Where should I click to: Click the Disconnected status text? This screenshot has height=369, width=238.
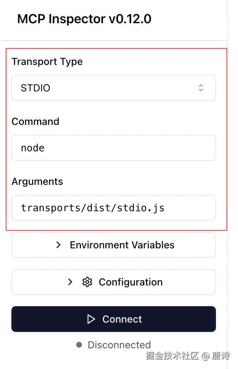tap(119, 345)
